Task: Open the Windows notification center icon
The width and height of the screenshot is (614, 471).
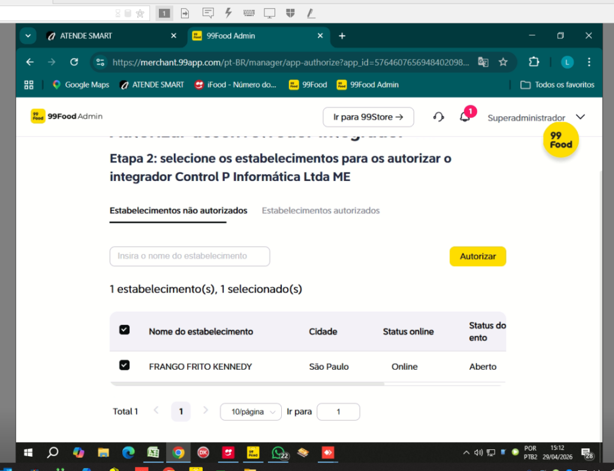Action: [586, 453]
